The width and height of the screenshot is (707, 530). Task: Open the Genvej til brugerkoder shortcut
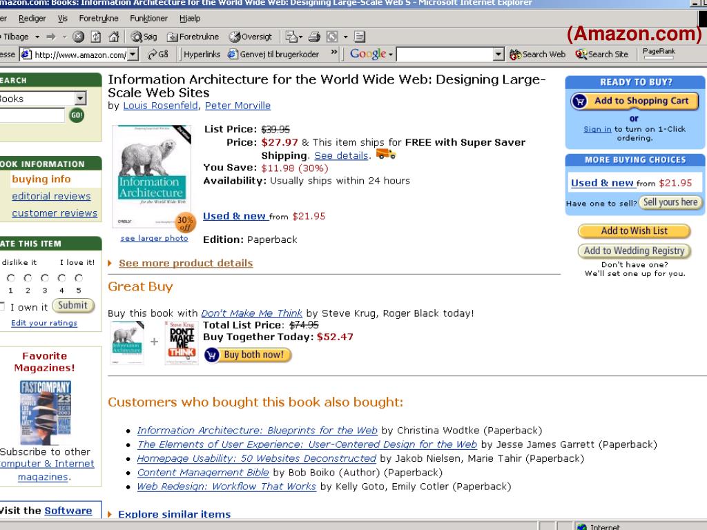click(273, 55)
